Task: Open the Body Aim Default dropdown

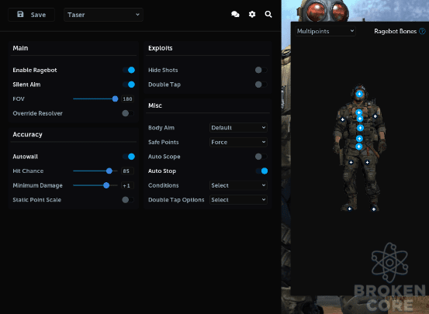Action: pos(238,128)
